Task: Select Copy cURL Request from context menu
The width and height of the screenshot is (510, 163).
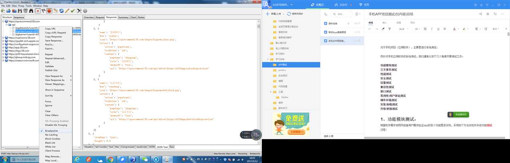Action: click(56, 33)
